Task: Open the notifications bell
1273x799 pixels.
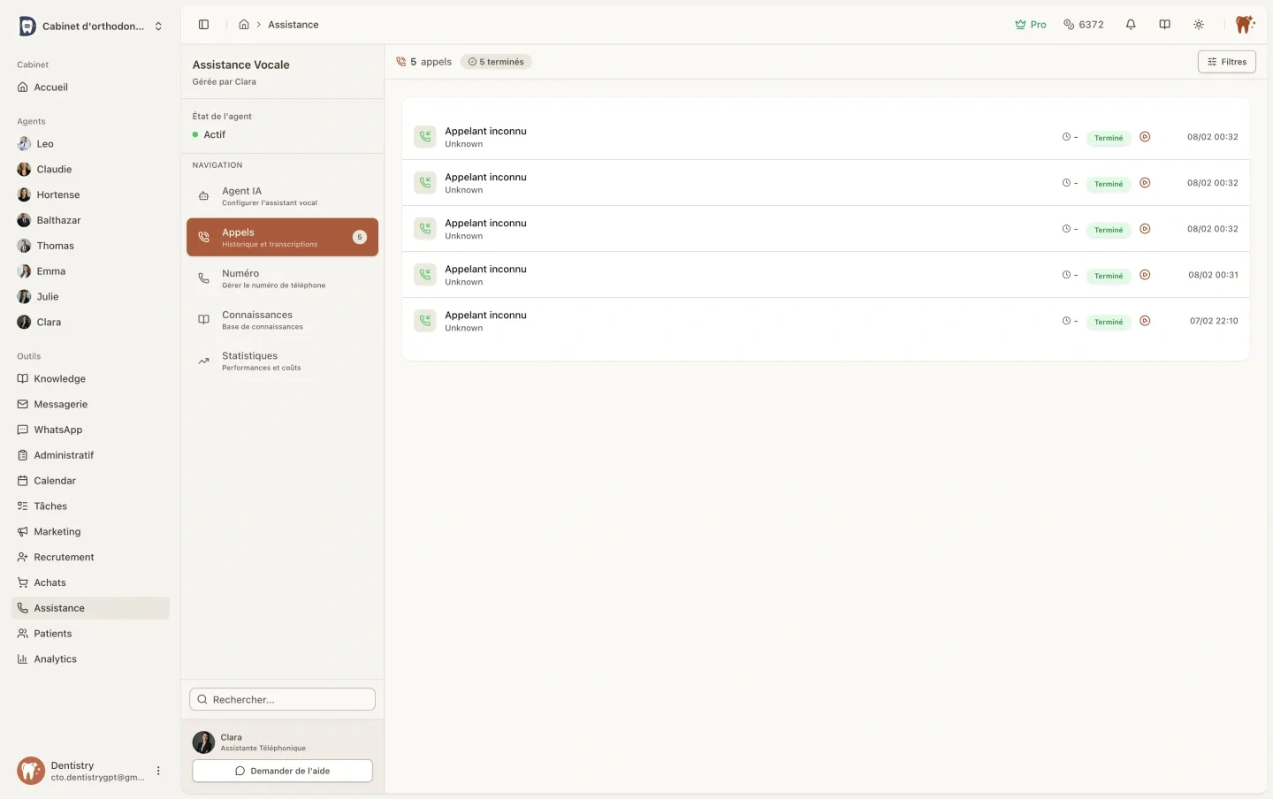Action: (x=1131, y=25)
